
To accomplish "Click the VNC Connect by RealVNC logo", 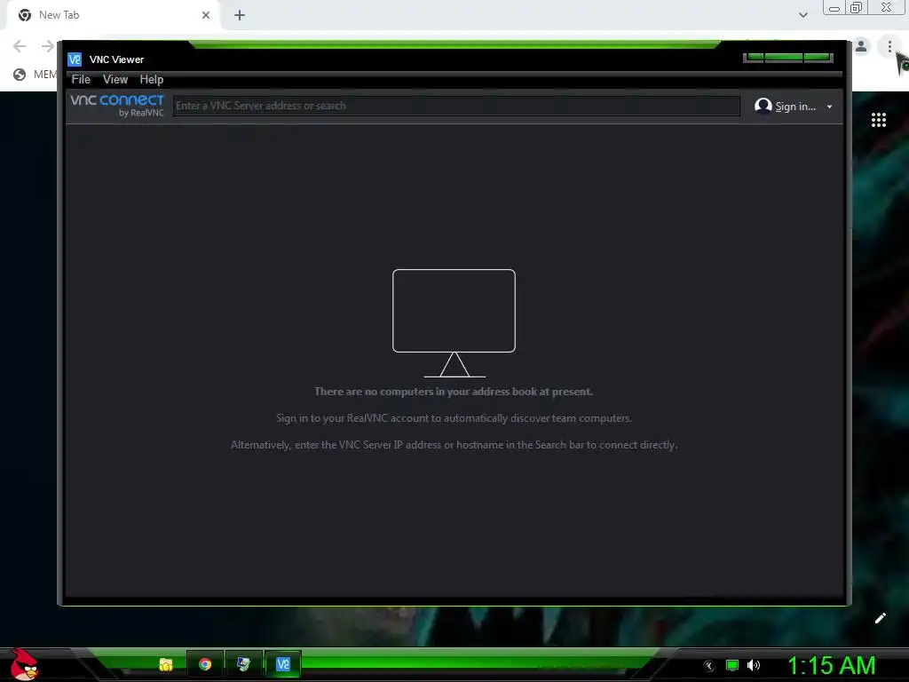I will pyautogui.click(x=117, y=105).
